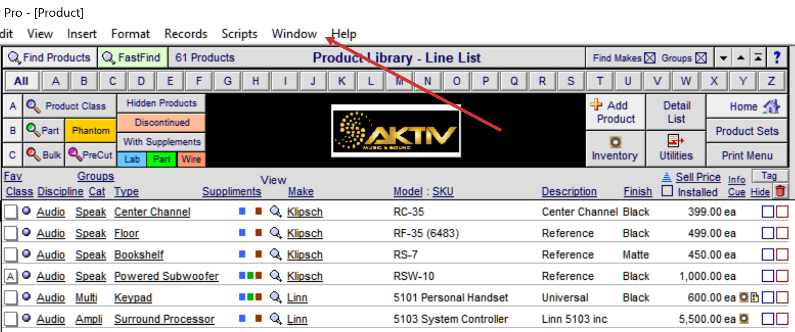The height and width of the screenshot is (332, 795).
Task: Toggle the Find Makes checkbox
Action: click(650, 58)
